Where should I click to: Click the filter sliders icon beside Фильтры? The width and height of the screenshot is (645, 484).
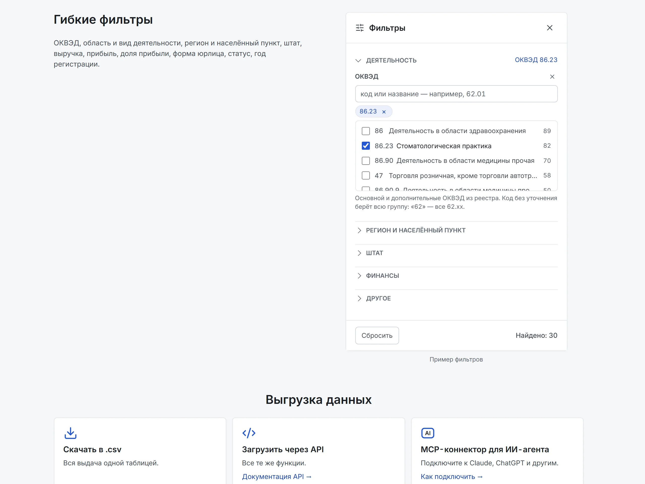point(360,28)
